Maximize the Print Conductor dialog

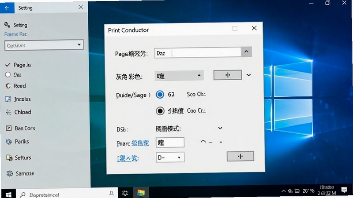pos(235,28)
